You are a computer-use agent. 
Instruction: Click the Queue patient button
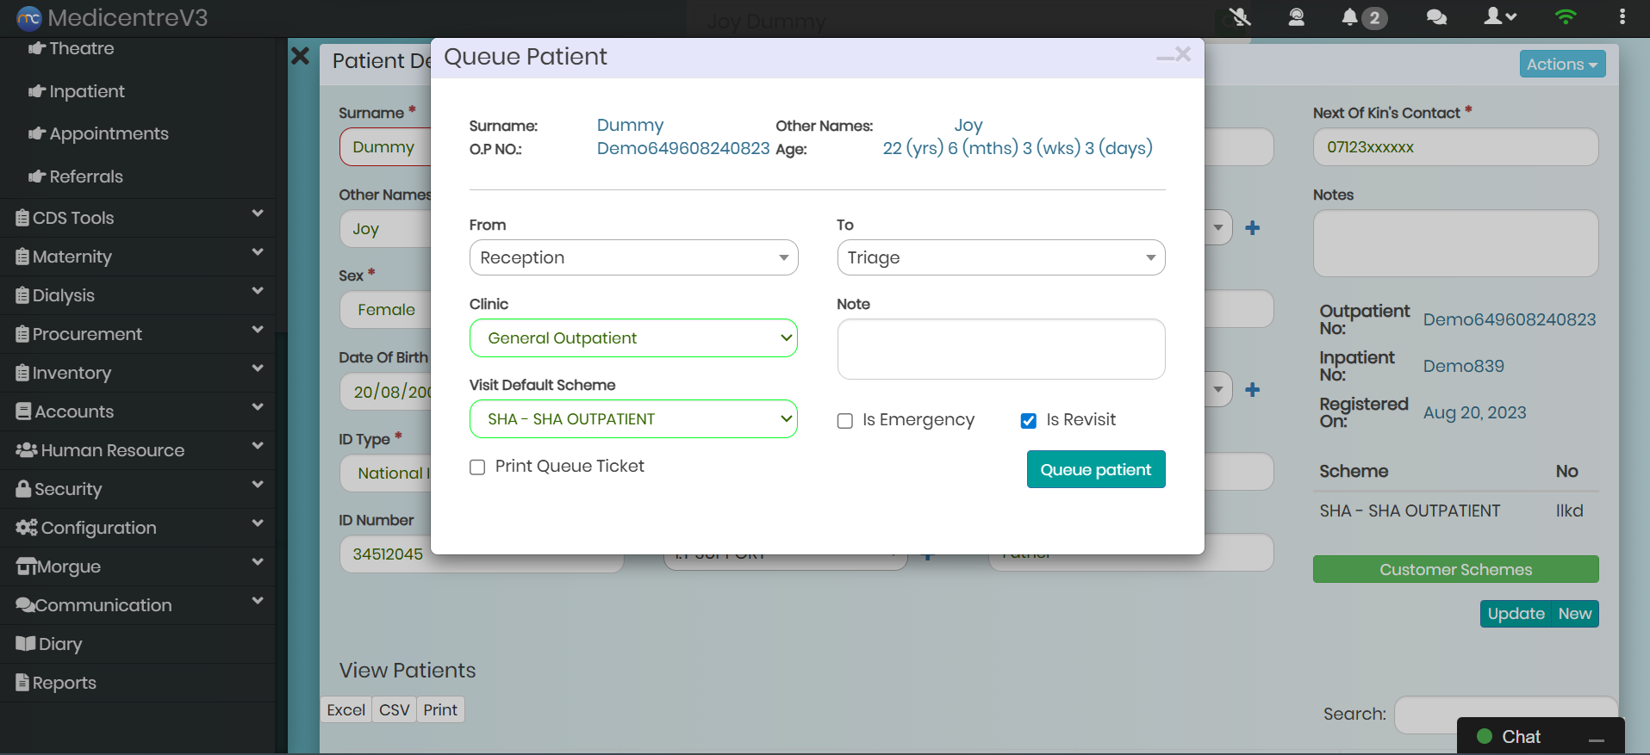[x=1095, y=469]
